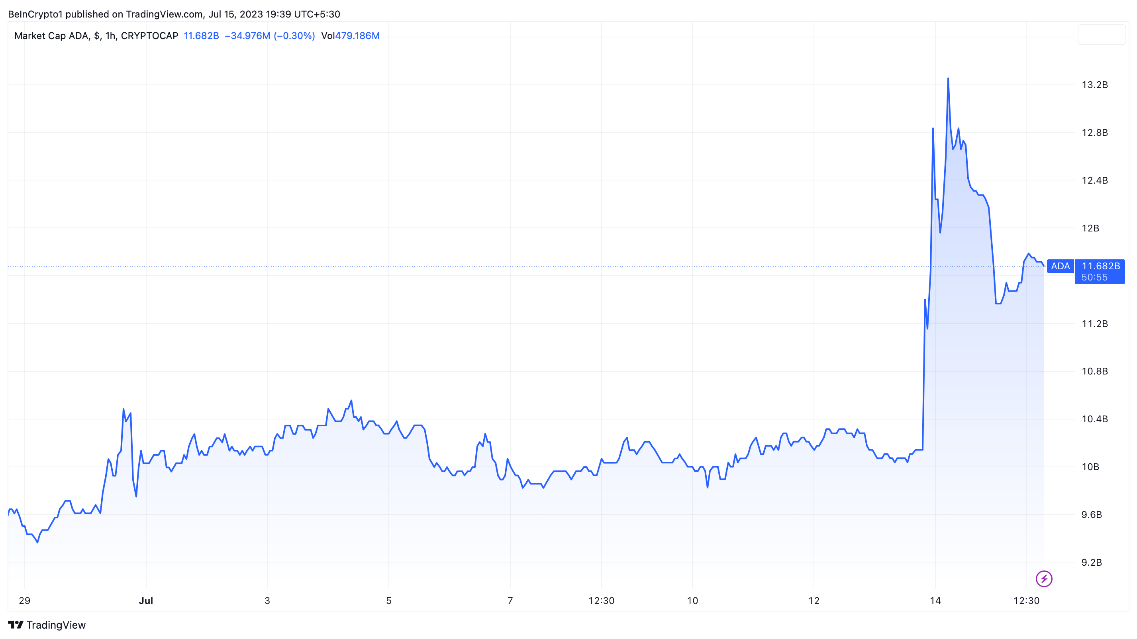Click the 14 date marker on time axis
Image resolution: width=1137 pixels, height=639 pixels.
[x=935, y=601]
